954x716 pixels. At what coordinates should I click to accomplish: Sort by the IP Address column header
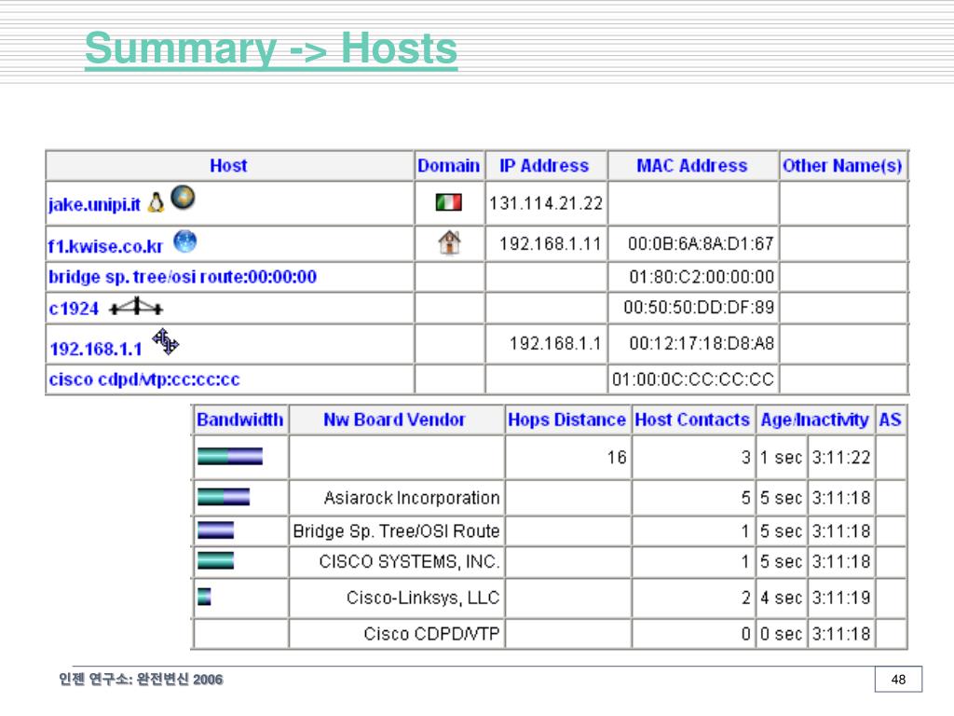point(544,166)
